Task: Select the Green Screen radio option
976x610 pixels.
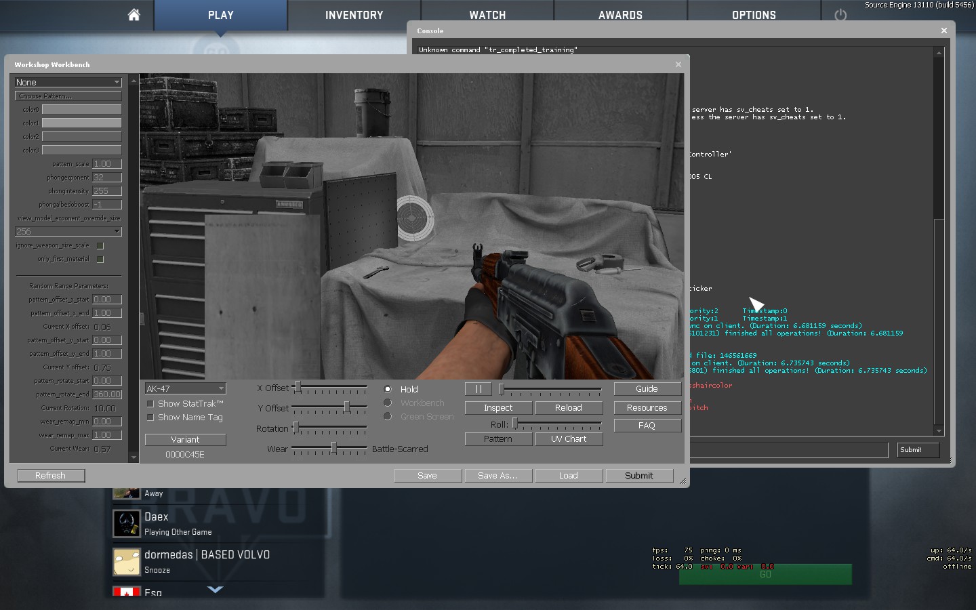Action: tap(388, 416)
